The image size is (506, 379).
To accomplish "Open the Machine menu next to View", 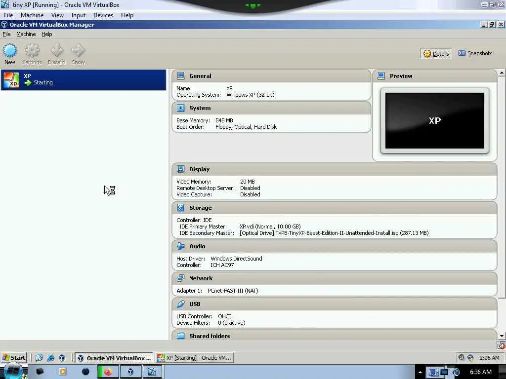I will point(32,15).
